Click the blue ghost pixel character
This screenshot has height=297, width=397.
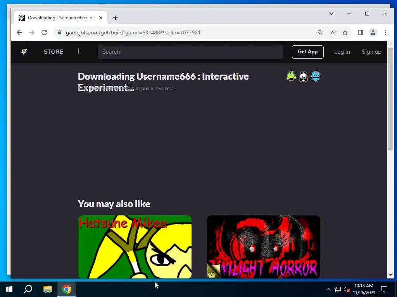coord(316,76)
